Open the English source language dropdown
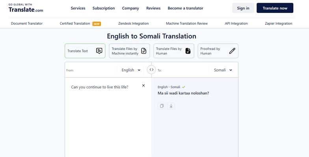309x157 pixels. [x=130, y=70]
